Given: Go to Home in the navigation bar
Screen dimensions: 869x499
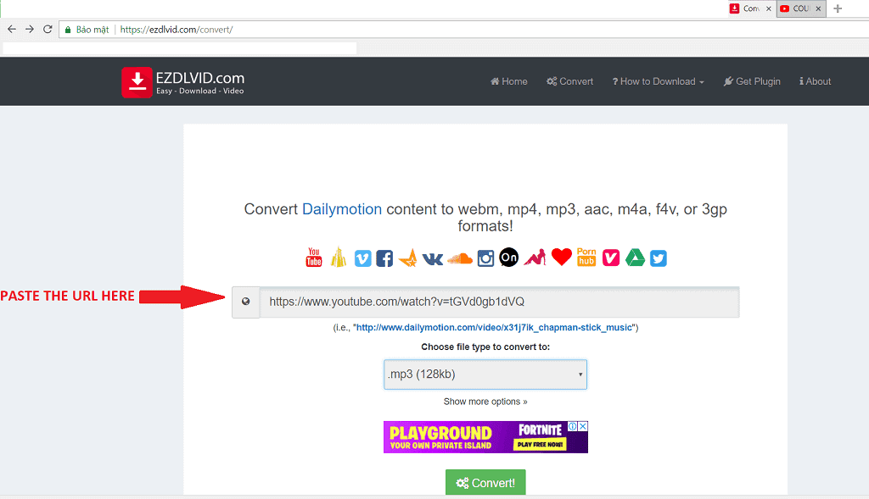Looking at the screenshot, I should click(x=509, y=81).
